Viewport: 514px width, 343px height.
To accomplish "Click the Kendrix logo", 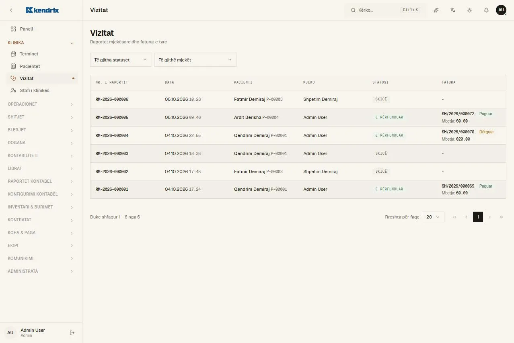I will tap(42, 10).
